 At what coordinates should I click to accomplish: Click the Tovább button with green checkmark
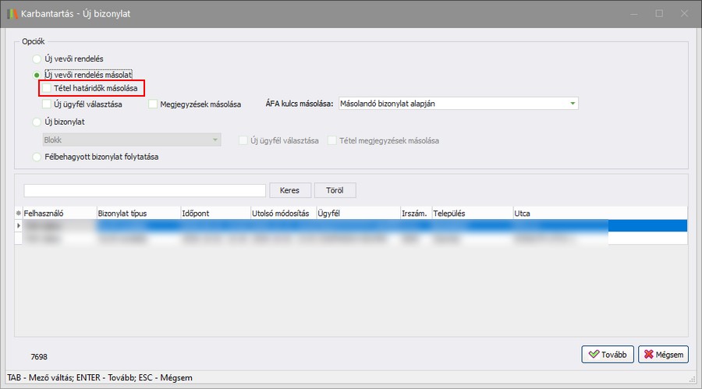tap(607, 355)
